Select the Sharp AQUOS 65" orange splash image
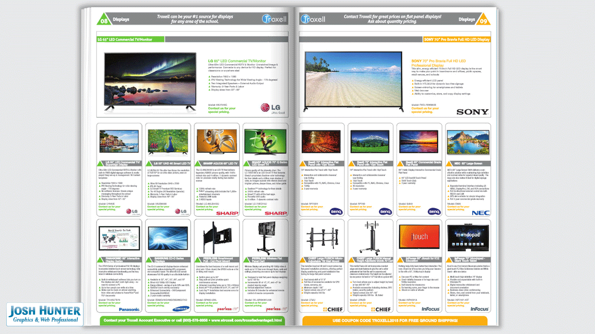The image size is (595, 334). coord(216,141)
